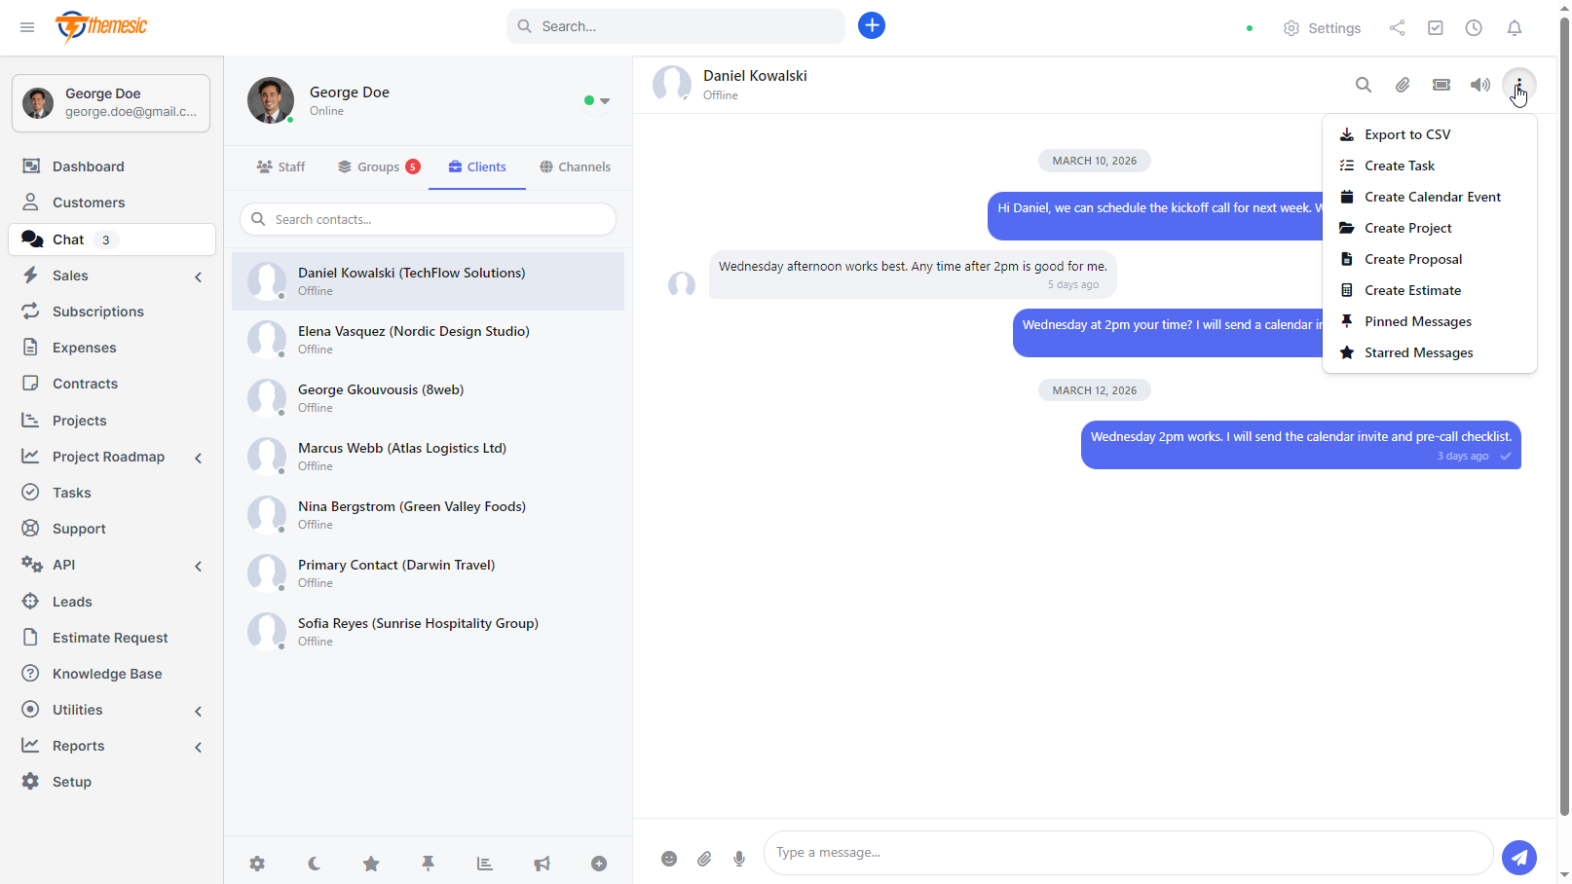This screenshot has height=884, width=1572.
Task: Type in the Search contacts field
Action: (x=428, y=219)
